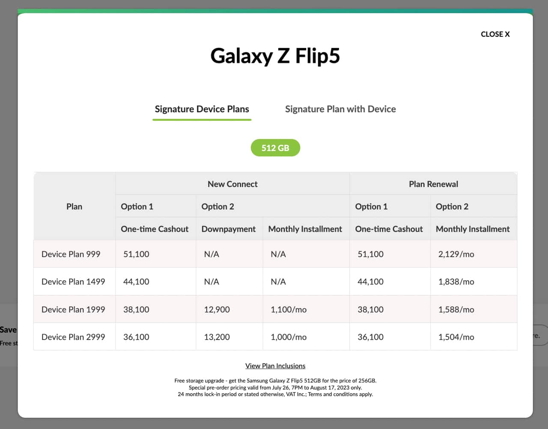Image resolution: width=548 pixels, height=429 pixels.
Task: Click the 1,100/mo installment value
Action: [289, 309]
